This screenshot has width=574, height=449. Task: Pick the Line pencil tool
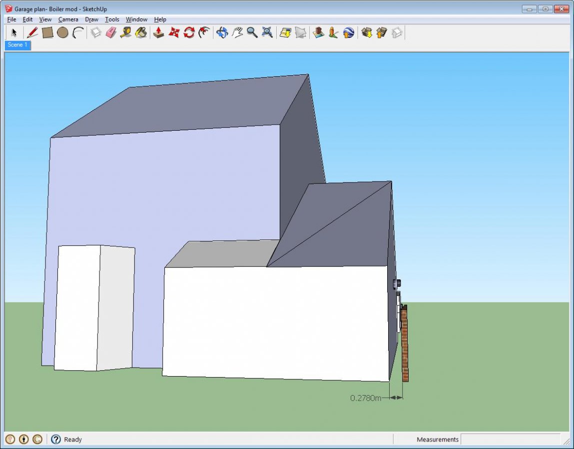pyautogui.click(x=32, y=33)
